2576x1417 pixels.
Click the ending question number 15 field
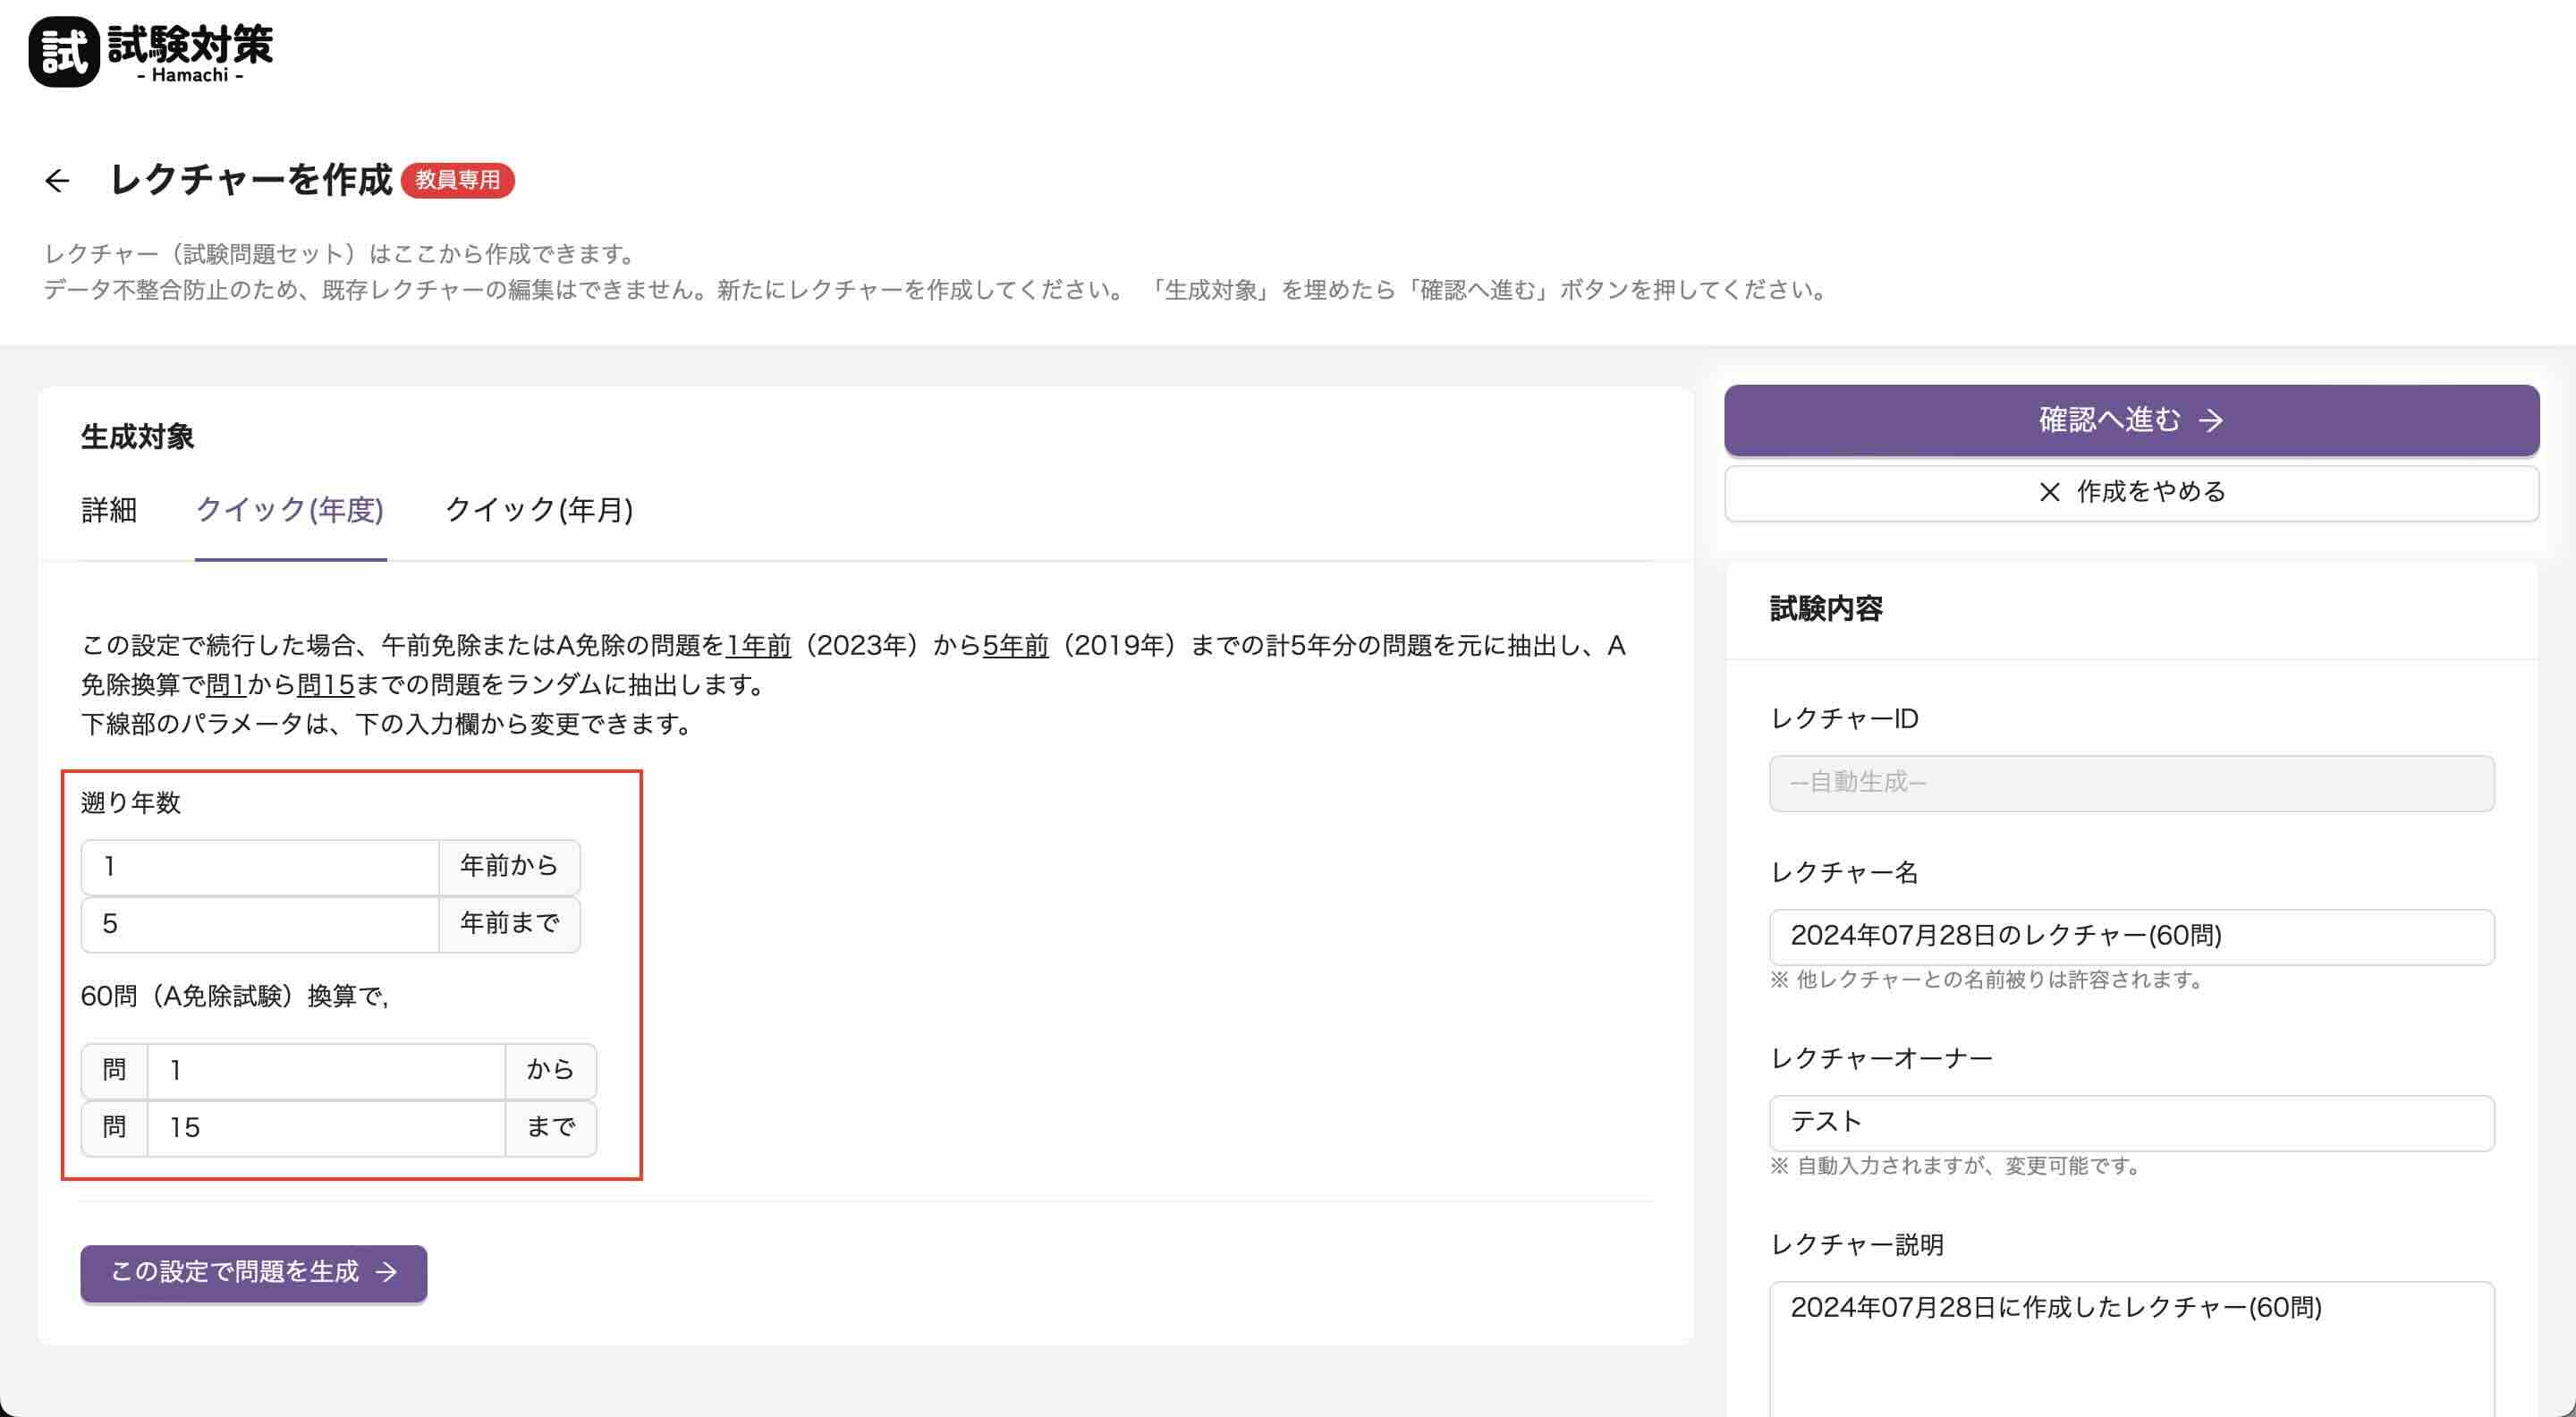coord(326,1128)
